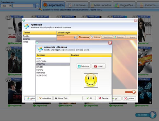Click the Selecionar image button
This screenshot has width=159, height=121.
point(83,66)
